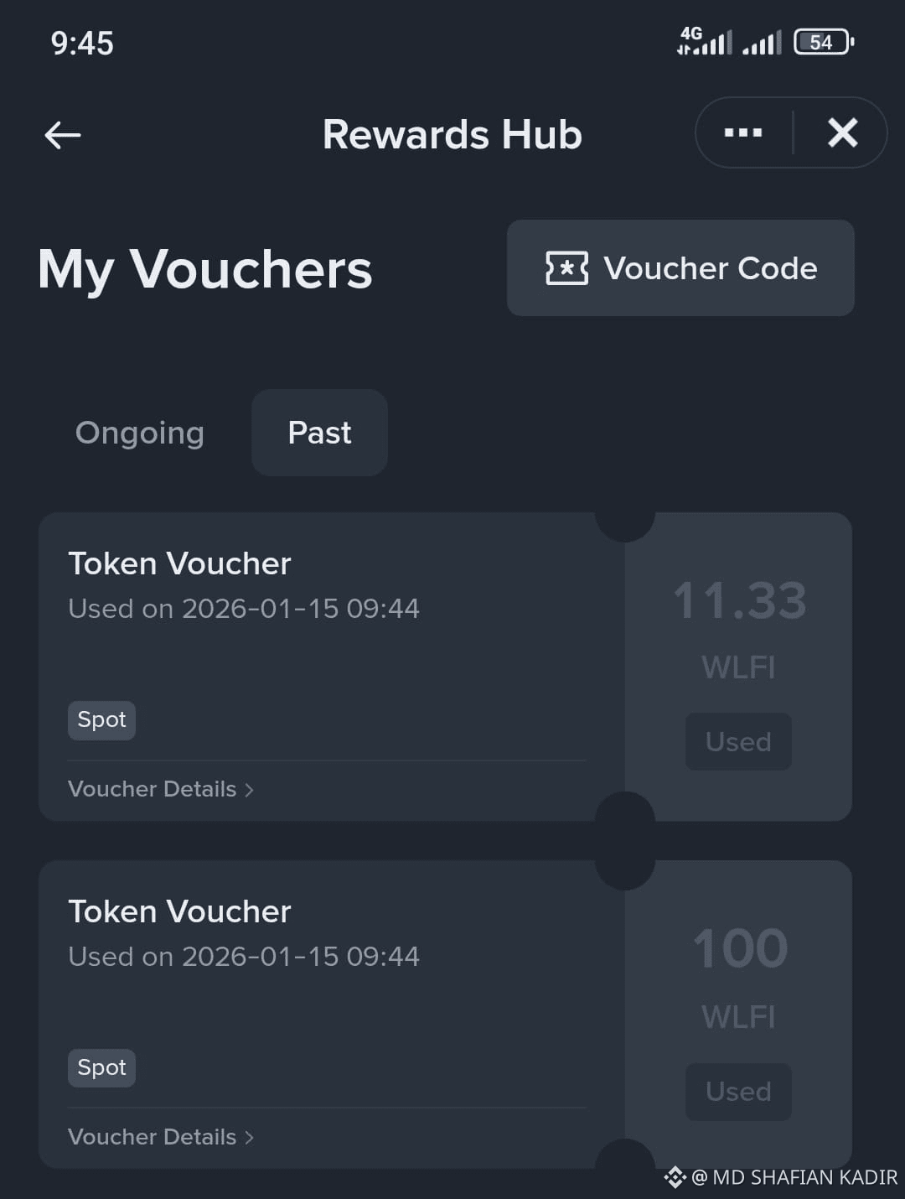Tap the battery indicator in status bar
This screenshot has height=1199, width=905.
824,42
